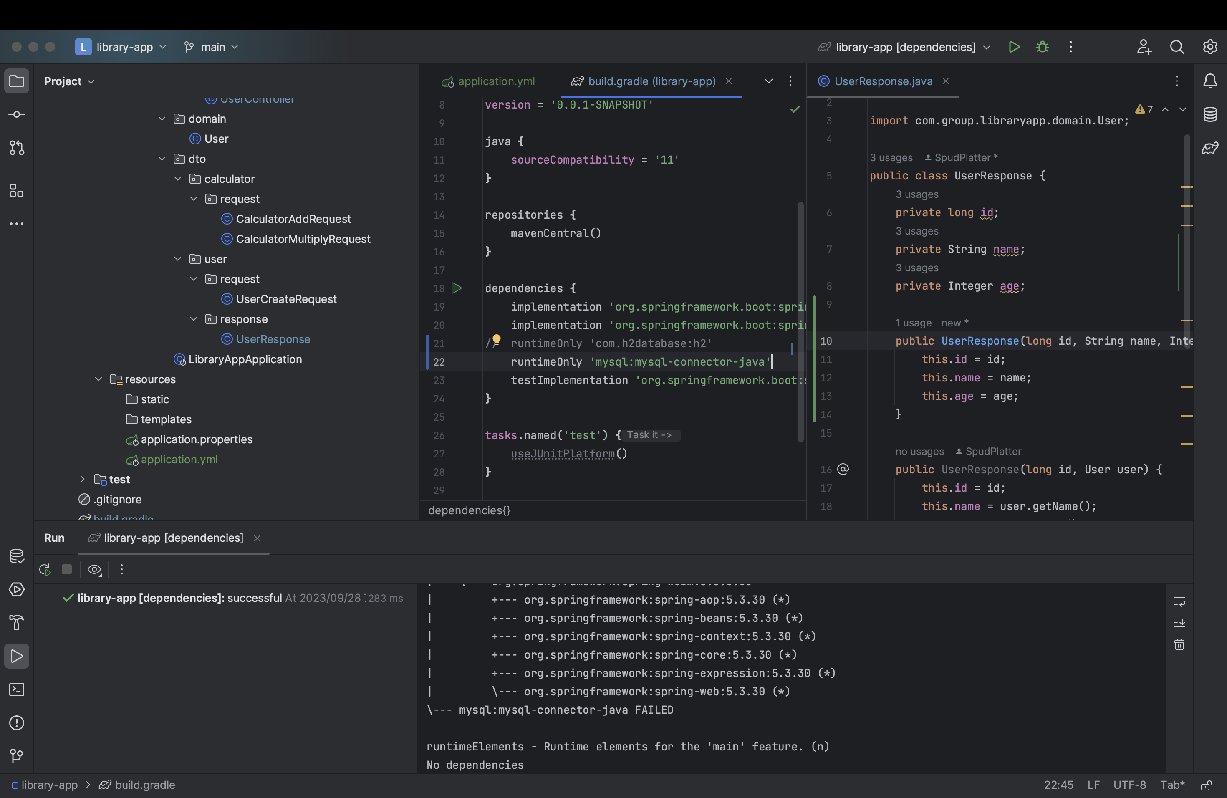This screenshot has height=798, width=1227.
Task: Show hidden editor tabs dropdown
Action: pos(768,81)
